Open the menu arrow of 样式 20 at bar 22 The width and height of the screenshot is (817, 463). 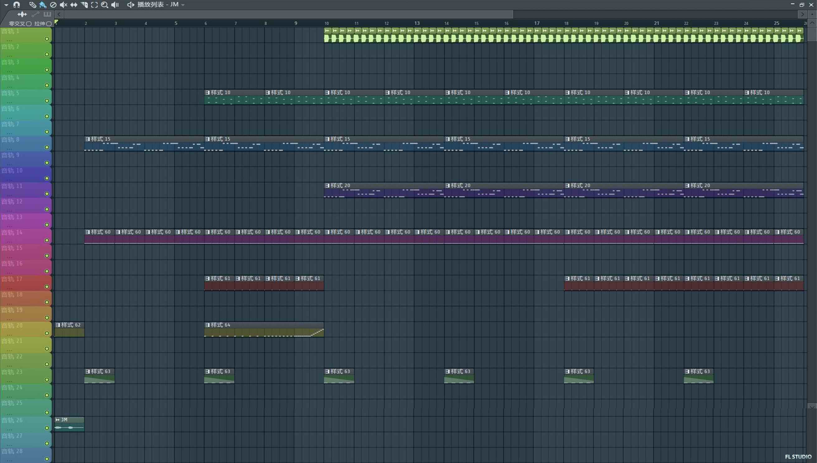point(687,185)
